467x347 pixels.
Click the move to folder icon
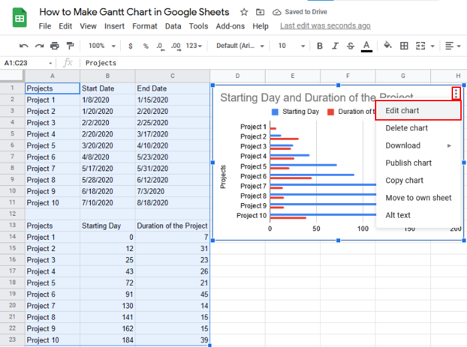pos(260,12)
